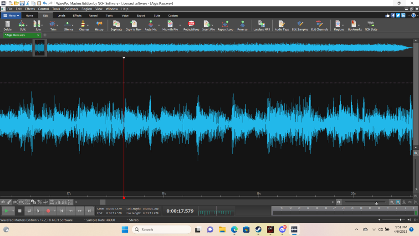
Task: Open the Audio Tags editor
Action: tap(282, 26)
